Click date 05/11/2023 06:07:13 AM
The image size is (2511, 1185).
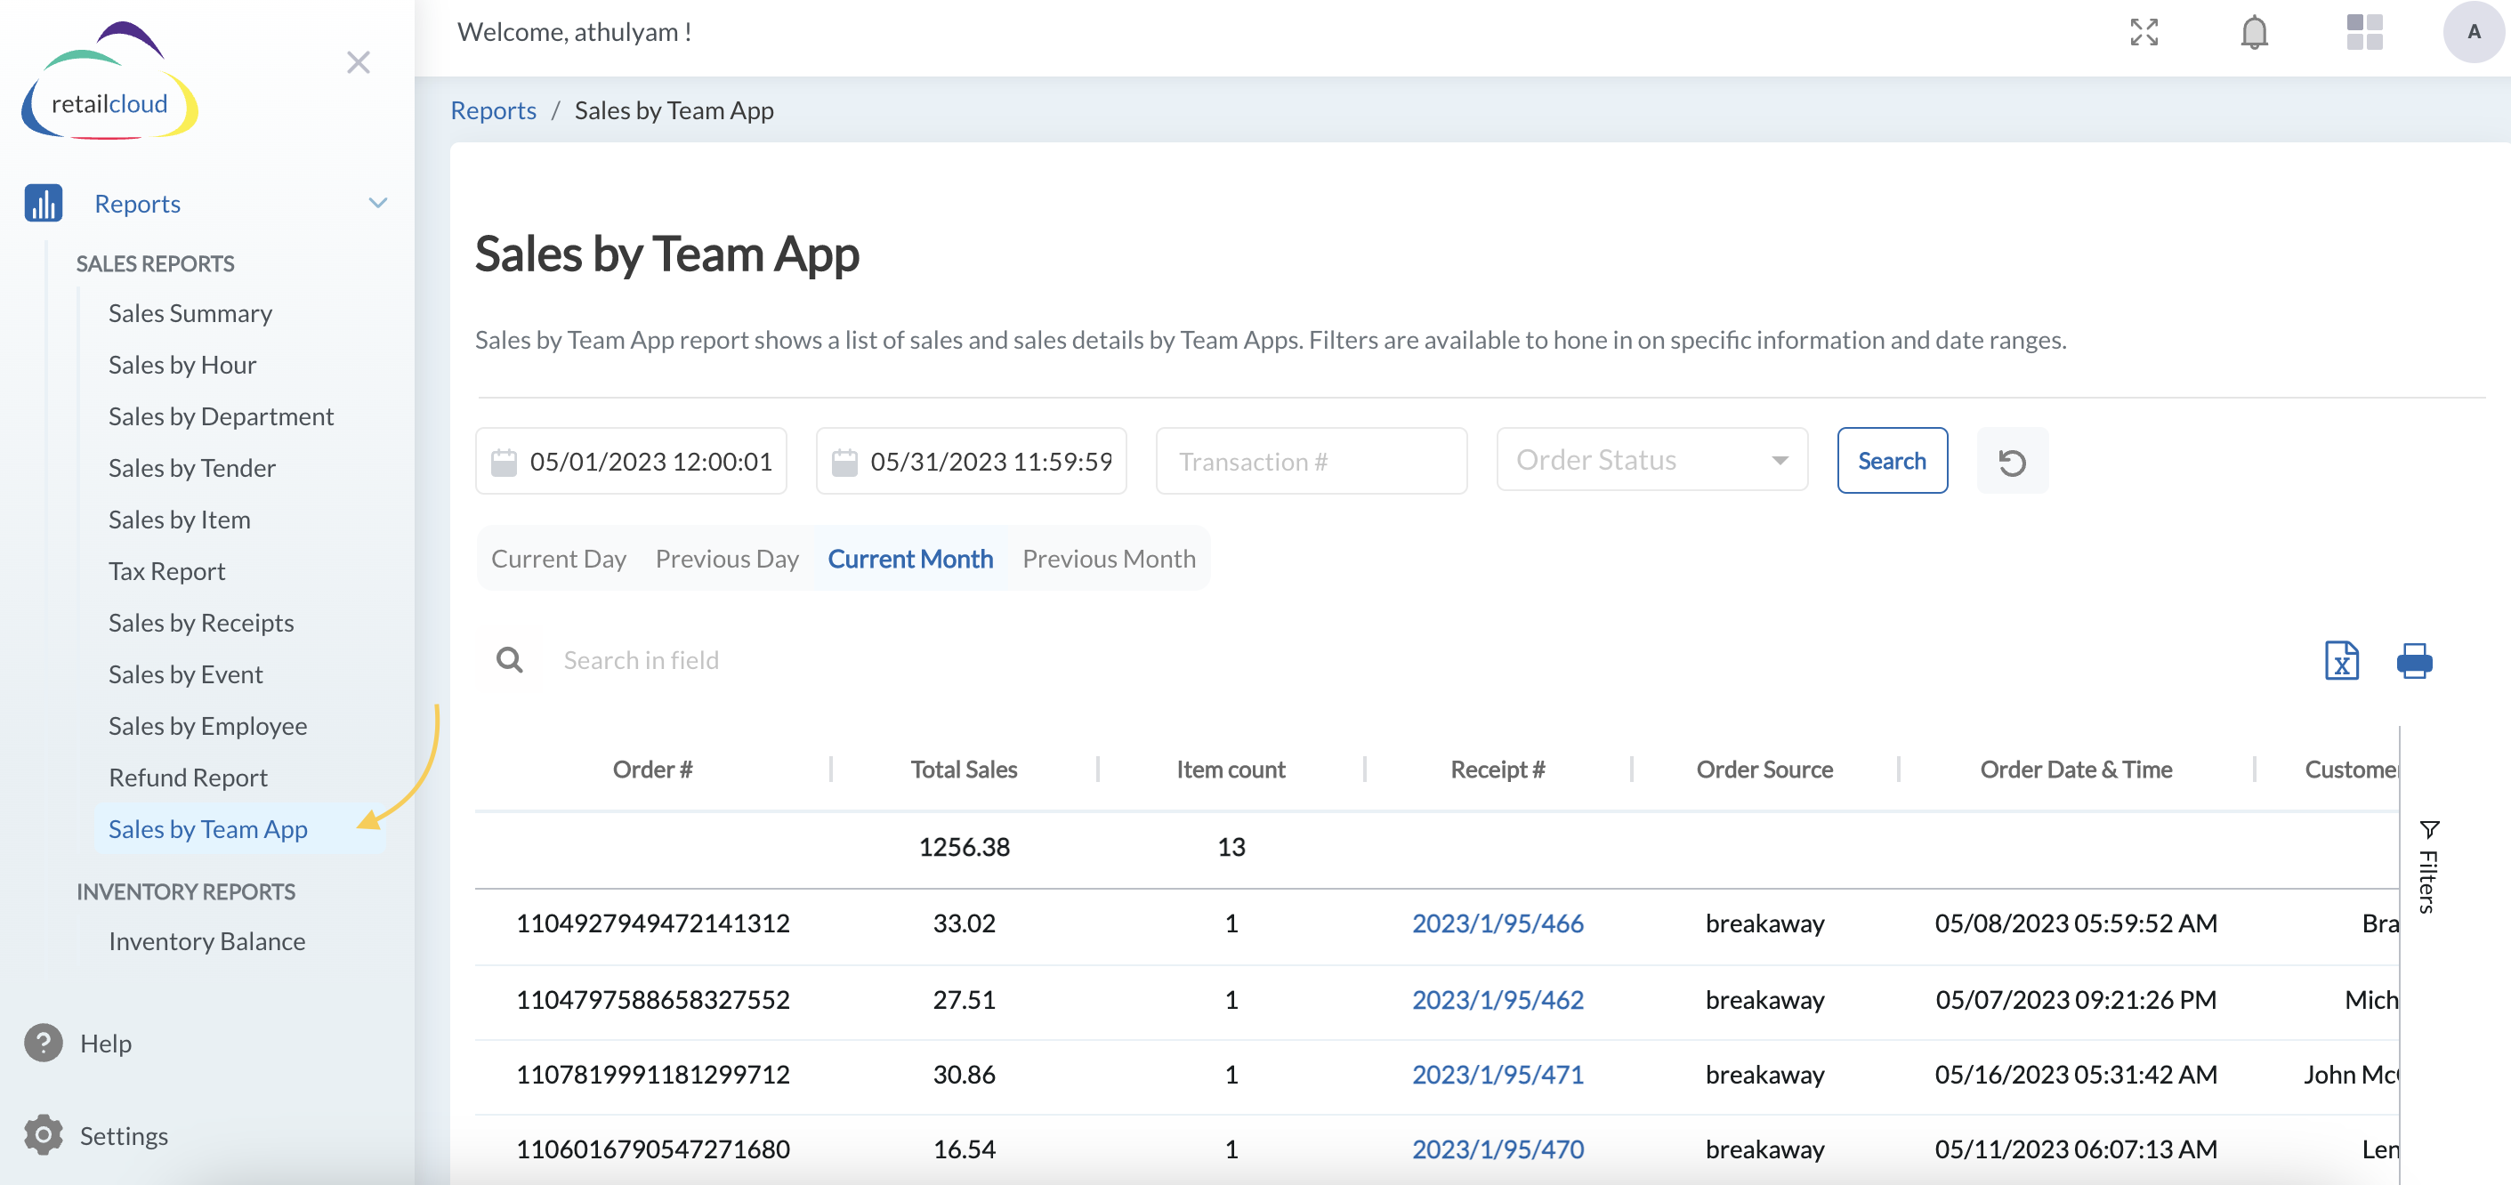[2075, 1149]
